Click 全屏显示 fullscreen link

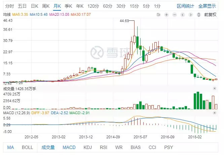(x=207, y=6)
